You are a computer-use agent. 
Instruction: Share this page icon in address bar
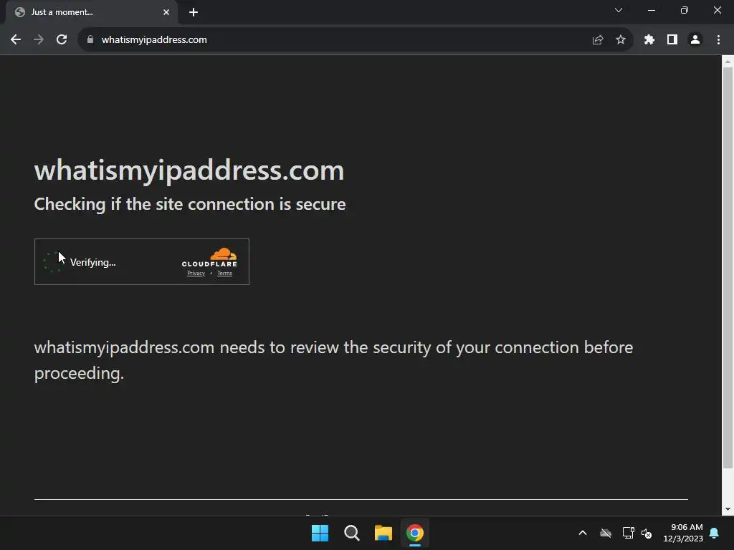point(597,40)
